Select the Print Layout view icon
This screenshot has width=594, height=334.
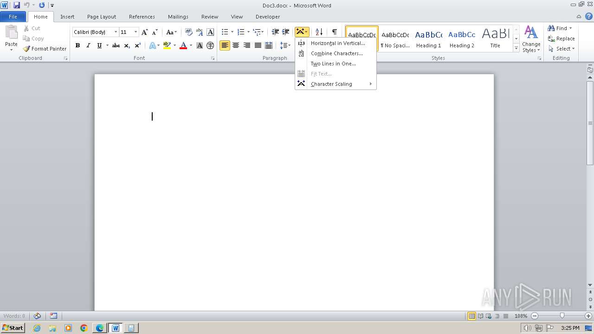pyautogui.click(x=471, y=316)
